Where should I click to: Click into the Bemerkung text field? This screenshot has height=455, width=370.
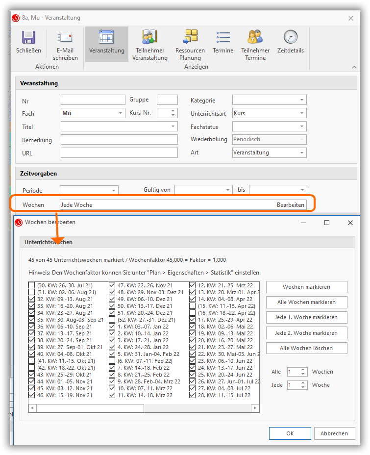pos(119,140)
